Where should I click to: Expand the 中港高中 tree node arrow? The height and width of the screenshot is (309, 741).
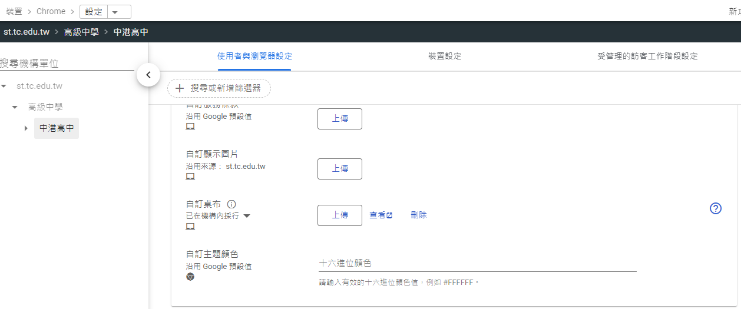point(26,128)
